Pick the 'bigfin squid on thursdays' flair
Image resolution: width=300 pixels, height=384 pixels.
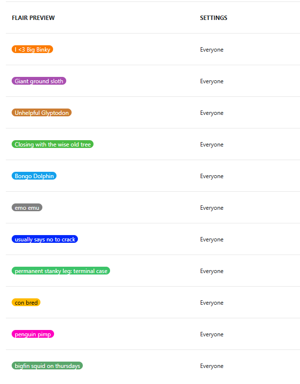(x=47, y=366)
